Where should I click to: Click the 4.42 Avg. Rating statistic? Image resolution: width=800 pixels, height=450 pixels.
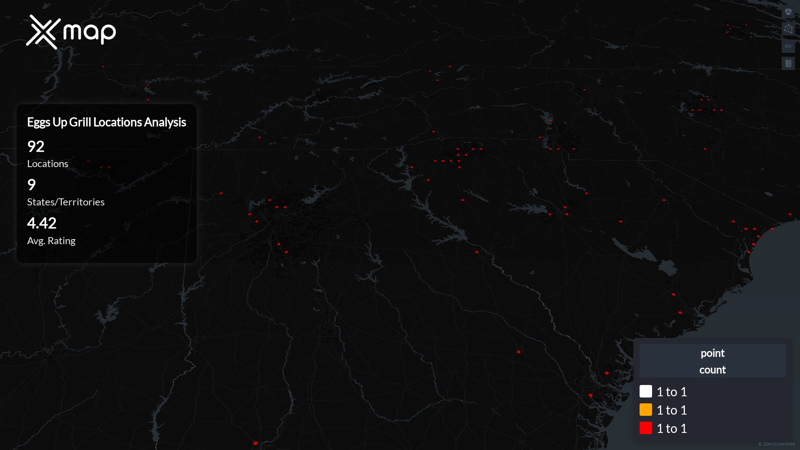[x=42, y=223]
